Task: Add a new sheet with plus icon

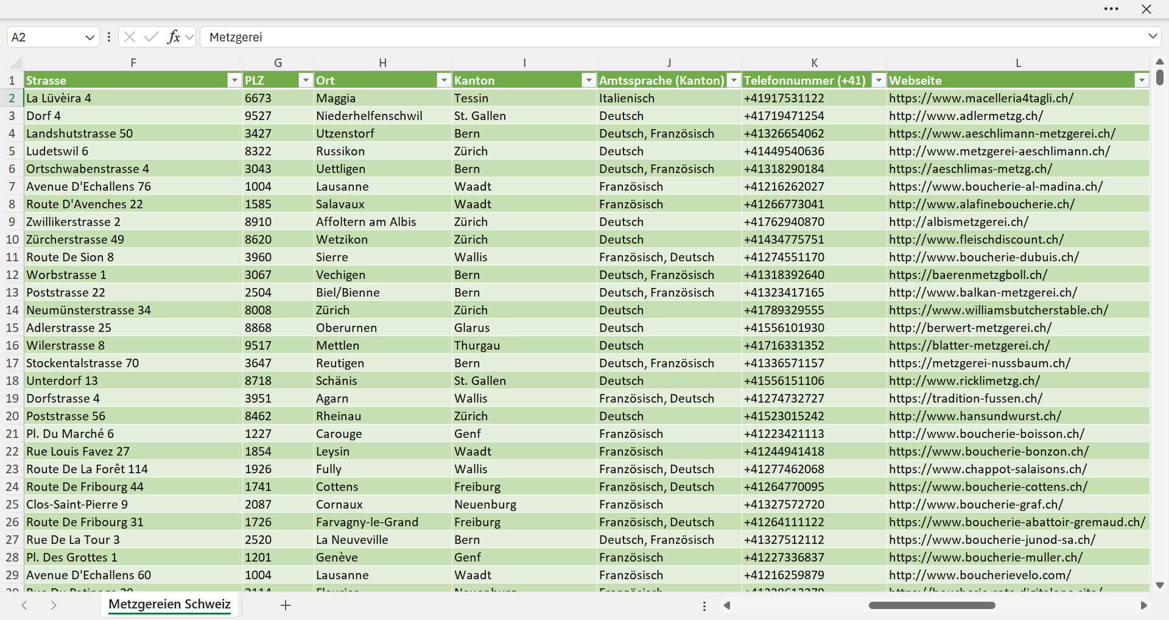Action: 286,605
